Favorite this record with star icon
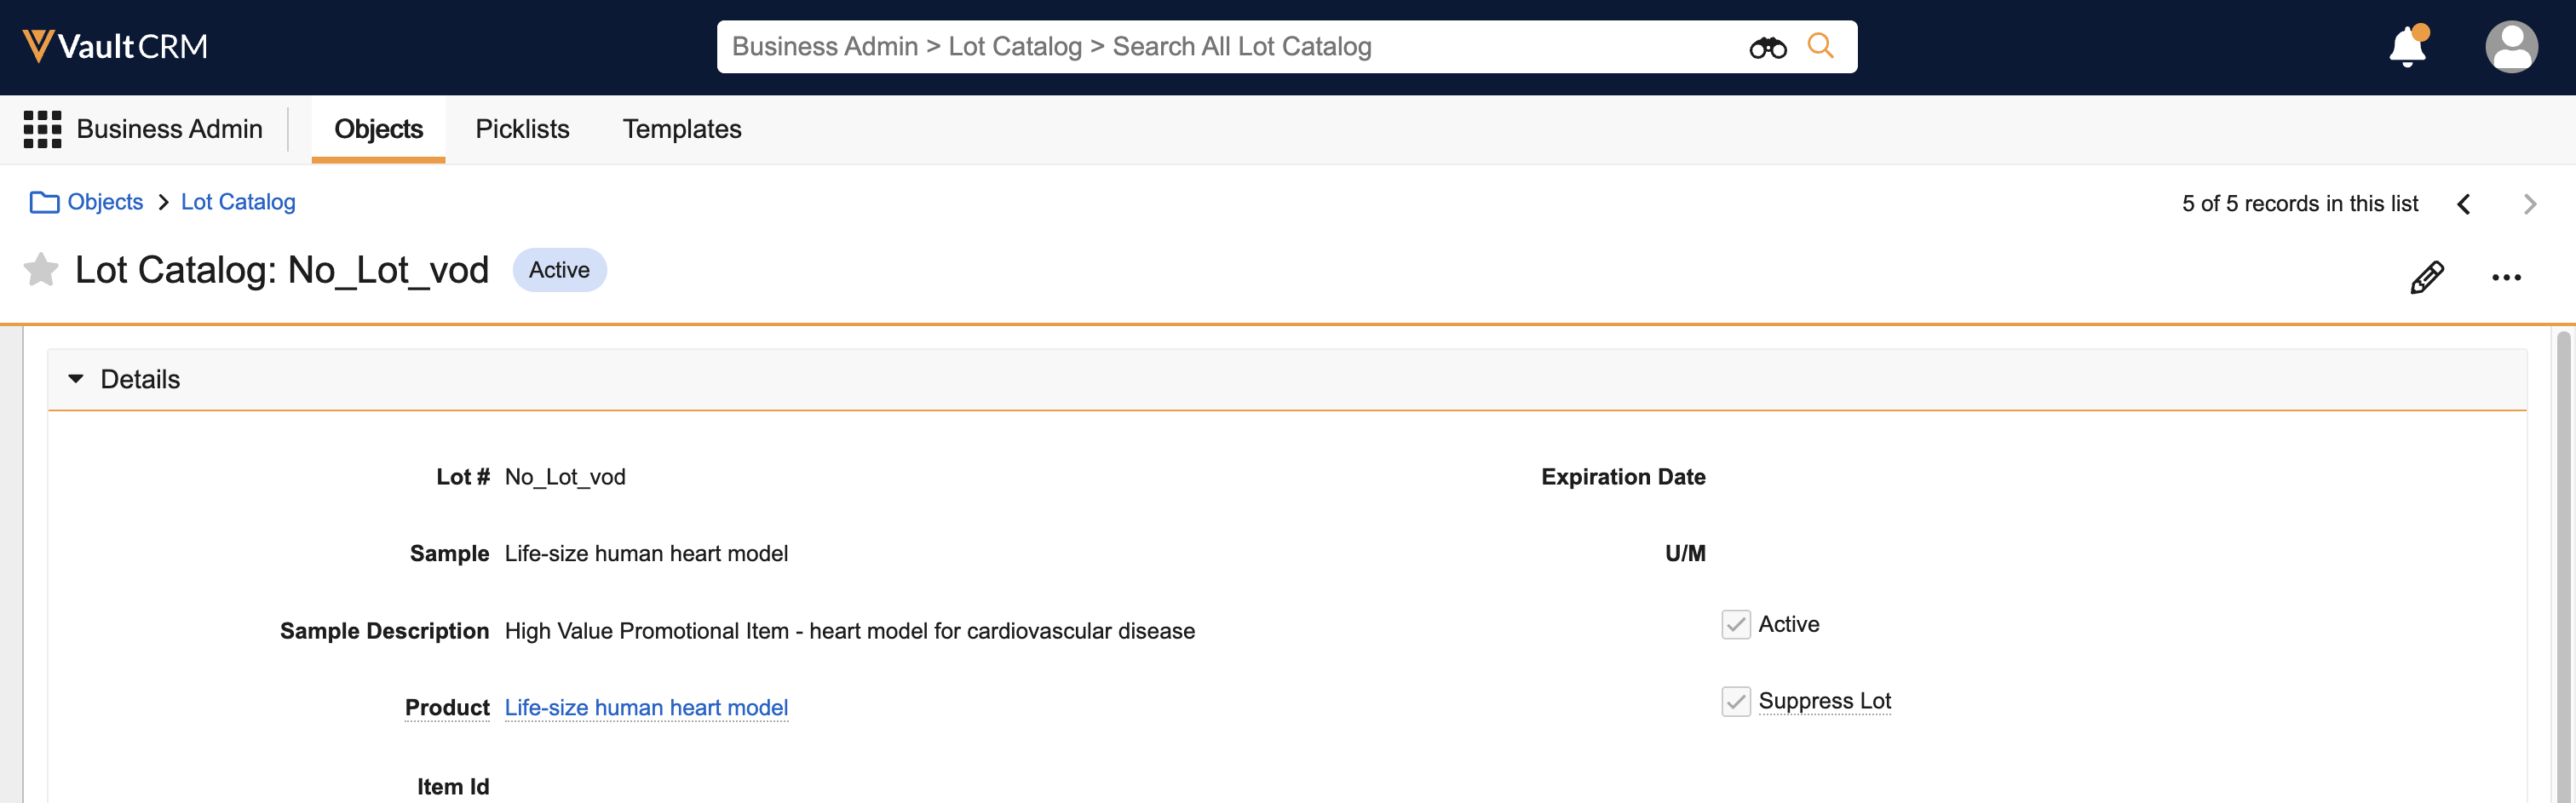 coord(41,270)
